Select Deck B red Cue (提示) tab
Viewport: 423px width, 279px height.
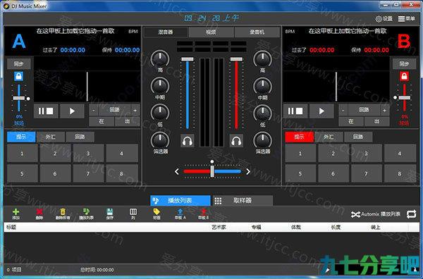point(299,137)
